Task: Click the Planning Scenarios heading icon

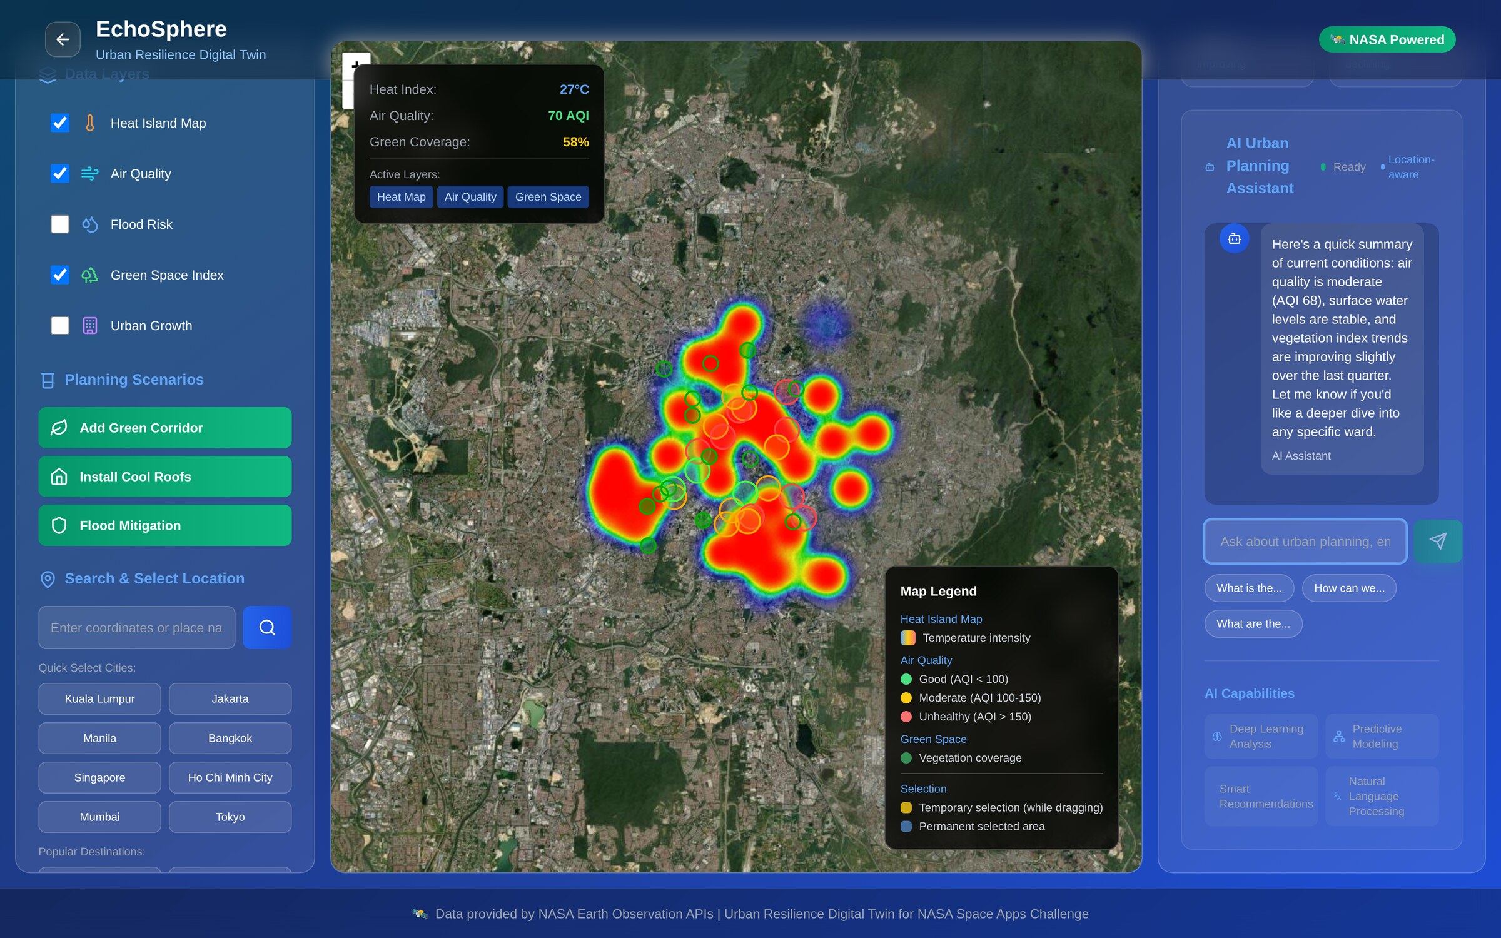Action: pyautogui.click(x=48, y=380)
